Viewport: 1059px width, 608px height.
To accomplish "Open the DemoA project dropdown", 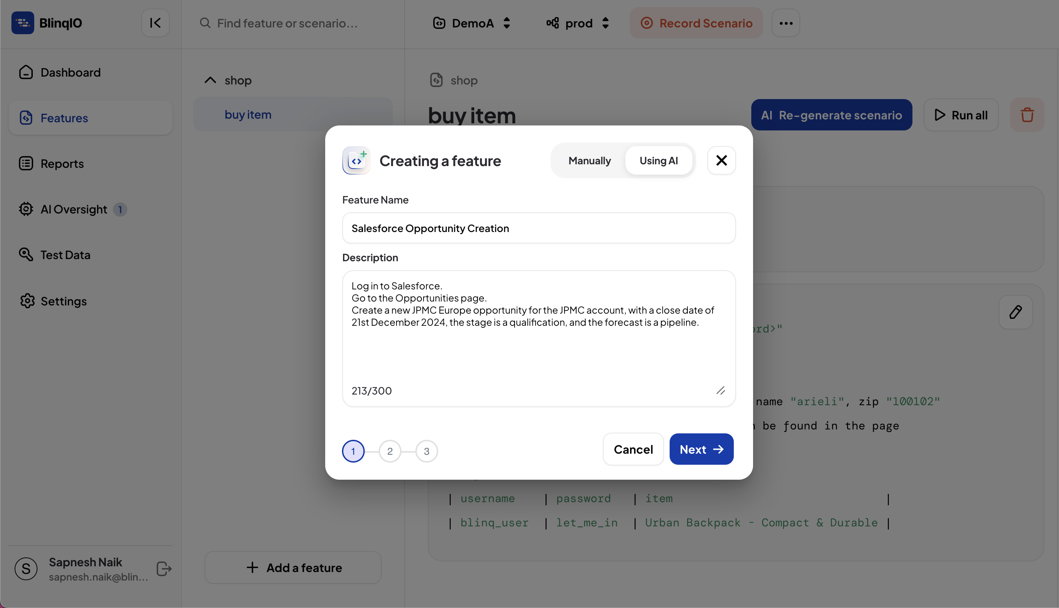I will pos(472,23).
